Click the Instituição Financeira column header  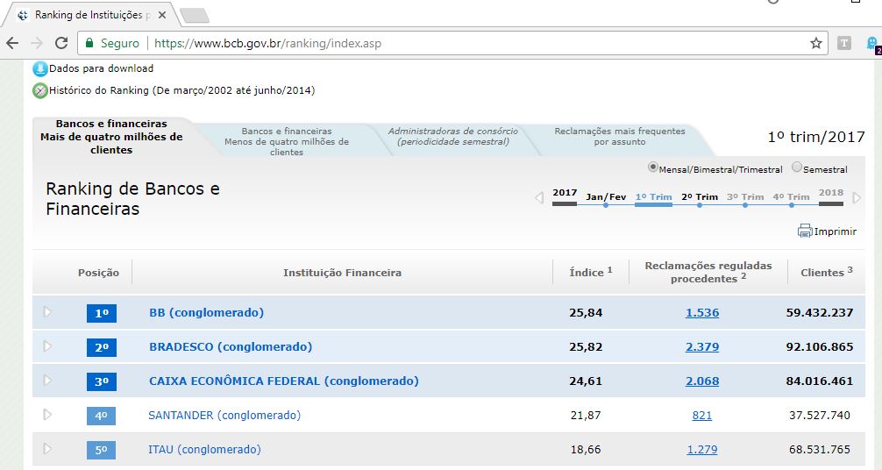pyautogui.click(x=342, y=273)
